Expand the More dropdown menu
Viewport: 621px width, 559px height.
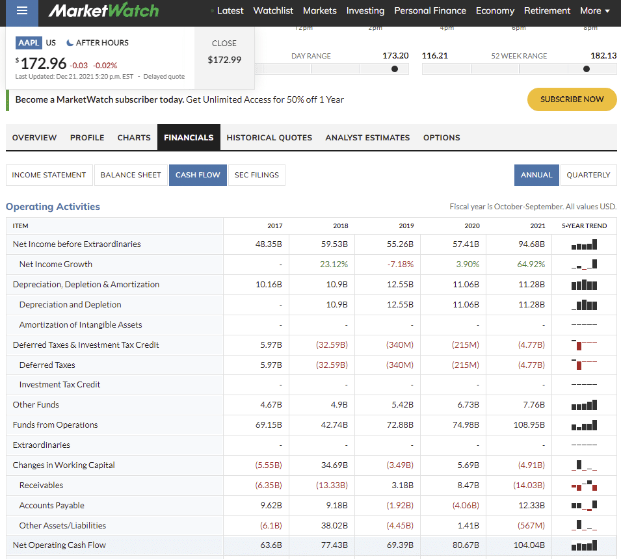[595, 11]
